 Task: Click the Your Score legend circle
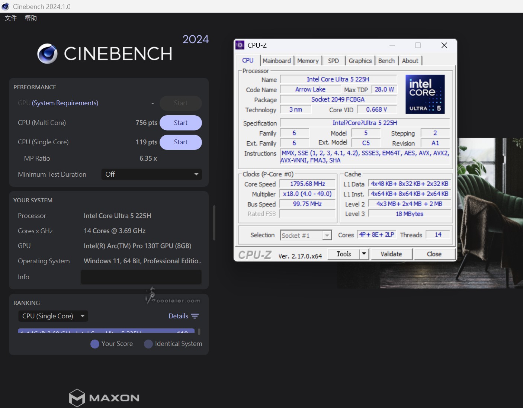(x=95, y=344)
